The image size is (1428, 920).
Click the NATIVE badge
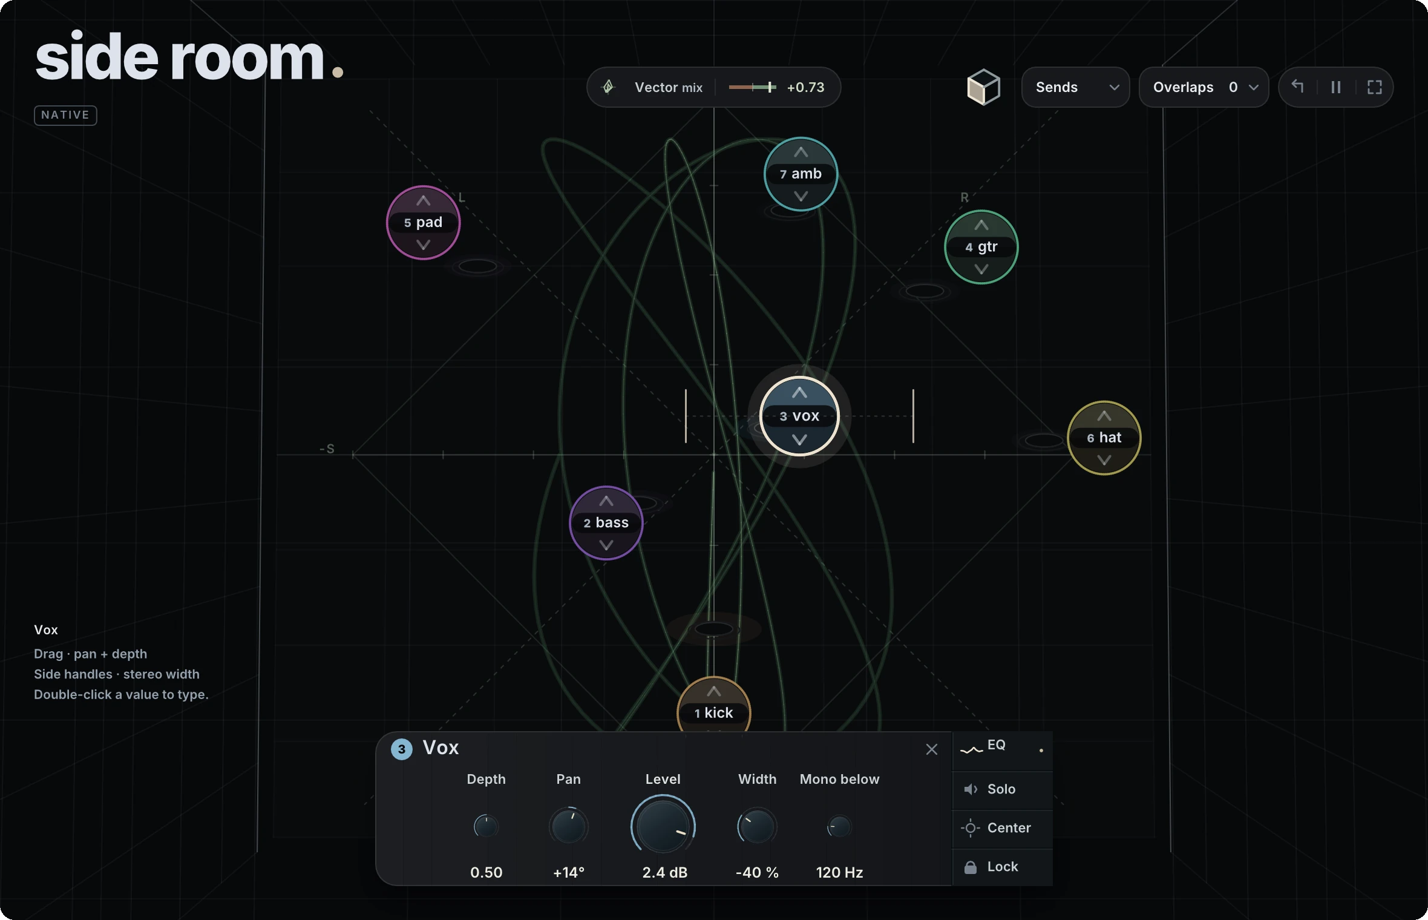coord(65,115)
